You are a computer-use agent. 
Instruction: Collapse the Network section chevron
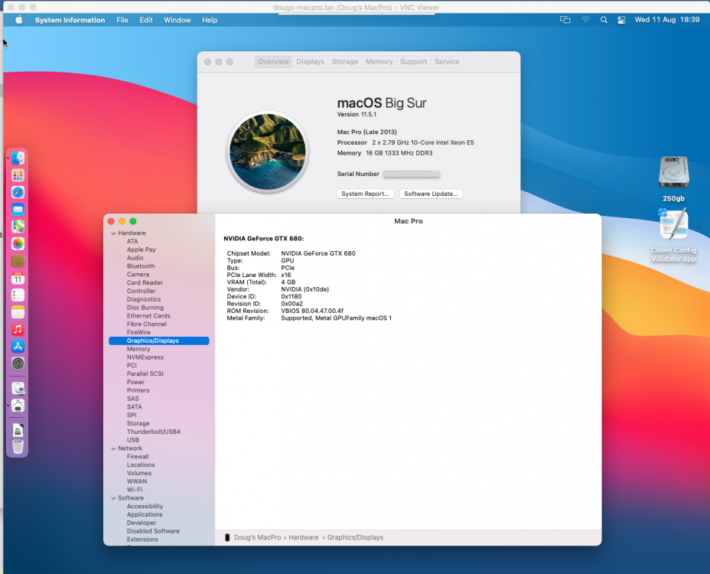pyautogui.click(x=113, y=448)
